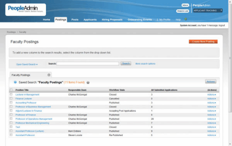Viewport: 232px width, 146px height.
Task: Open the Watch List
Action: click(x=182, y=11)
